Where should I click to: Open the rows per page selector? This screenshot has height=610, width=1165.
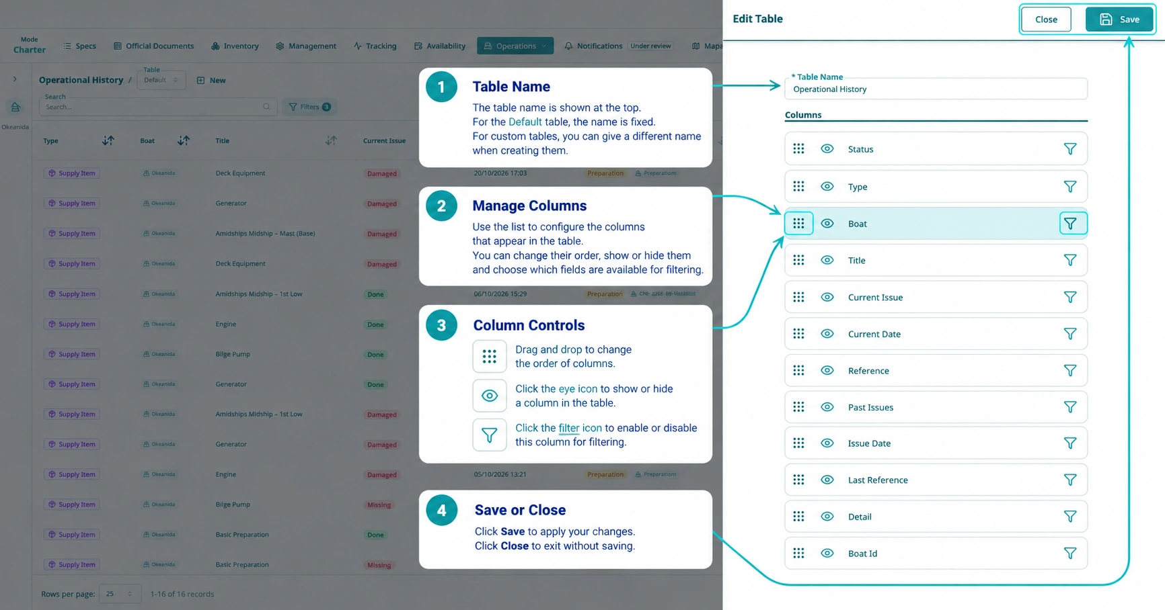click(x=120, y=594)
